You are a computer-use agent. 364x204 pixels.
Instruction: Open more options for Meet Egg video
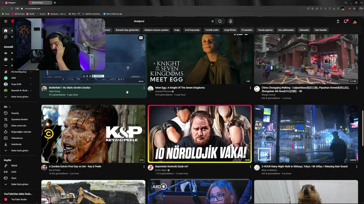250,88
